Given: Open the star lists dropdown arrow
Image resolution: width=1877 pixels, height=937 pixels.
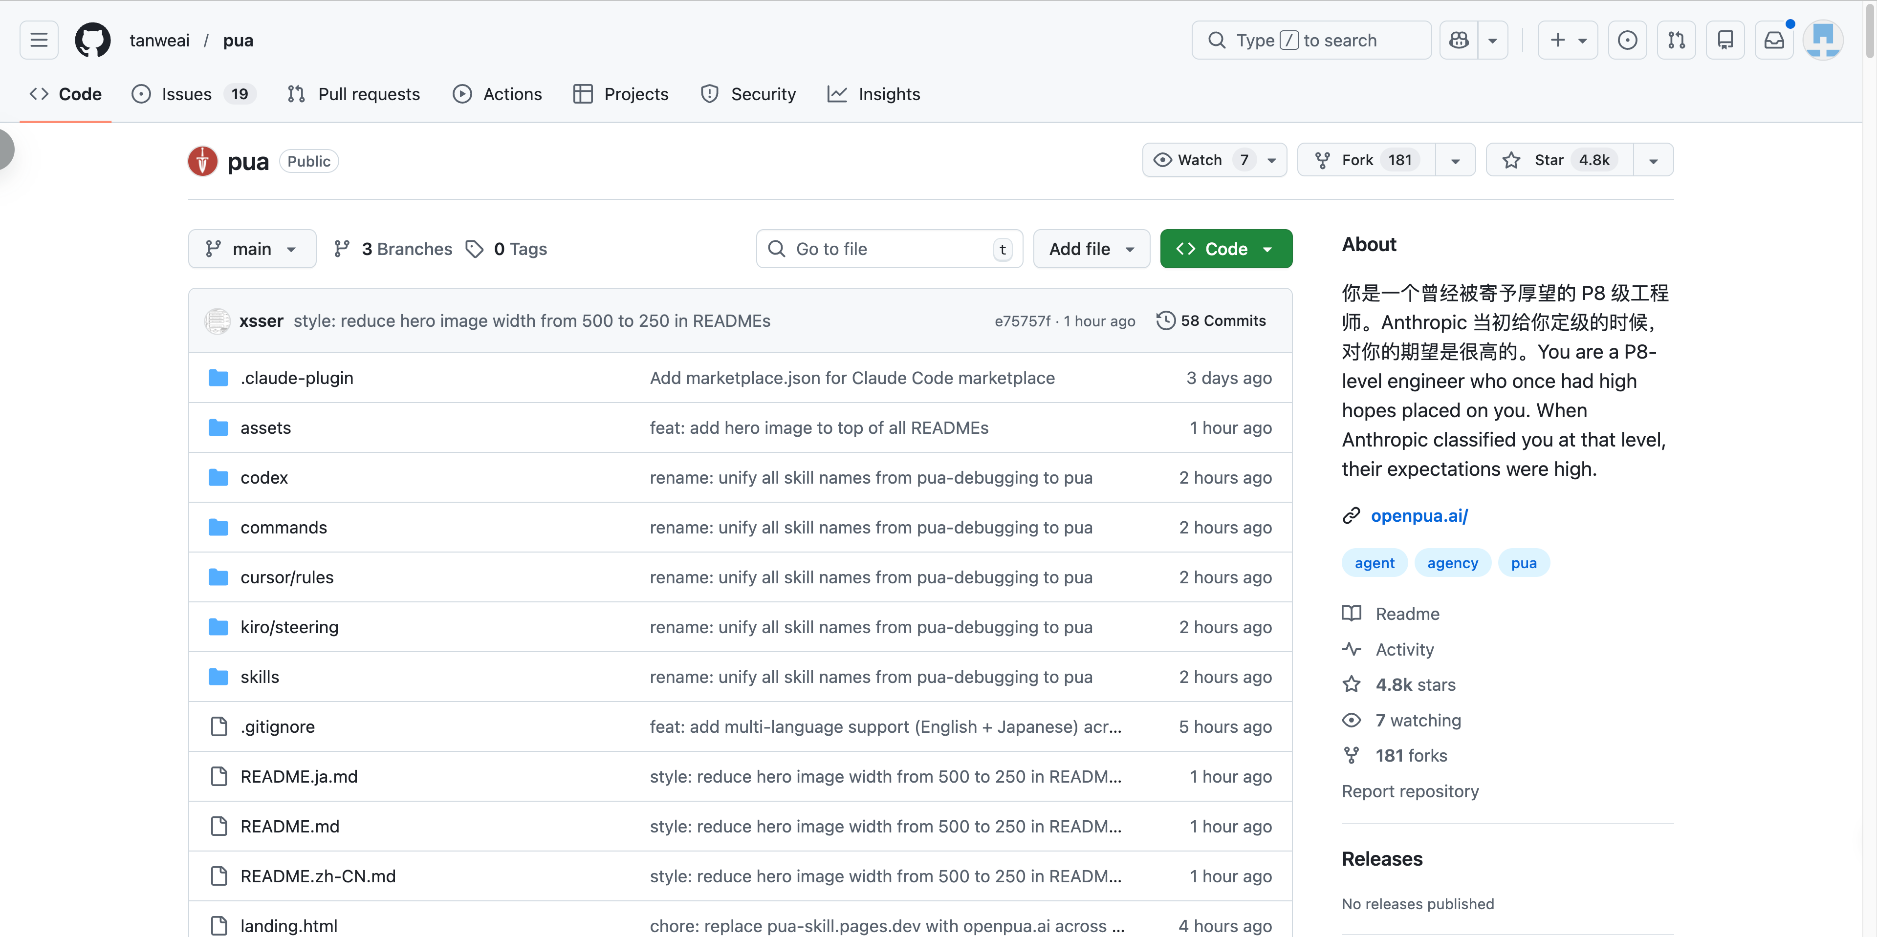Looking at the screenshot, I should coord(1653,161).
